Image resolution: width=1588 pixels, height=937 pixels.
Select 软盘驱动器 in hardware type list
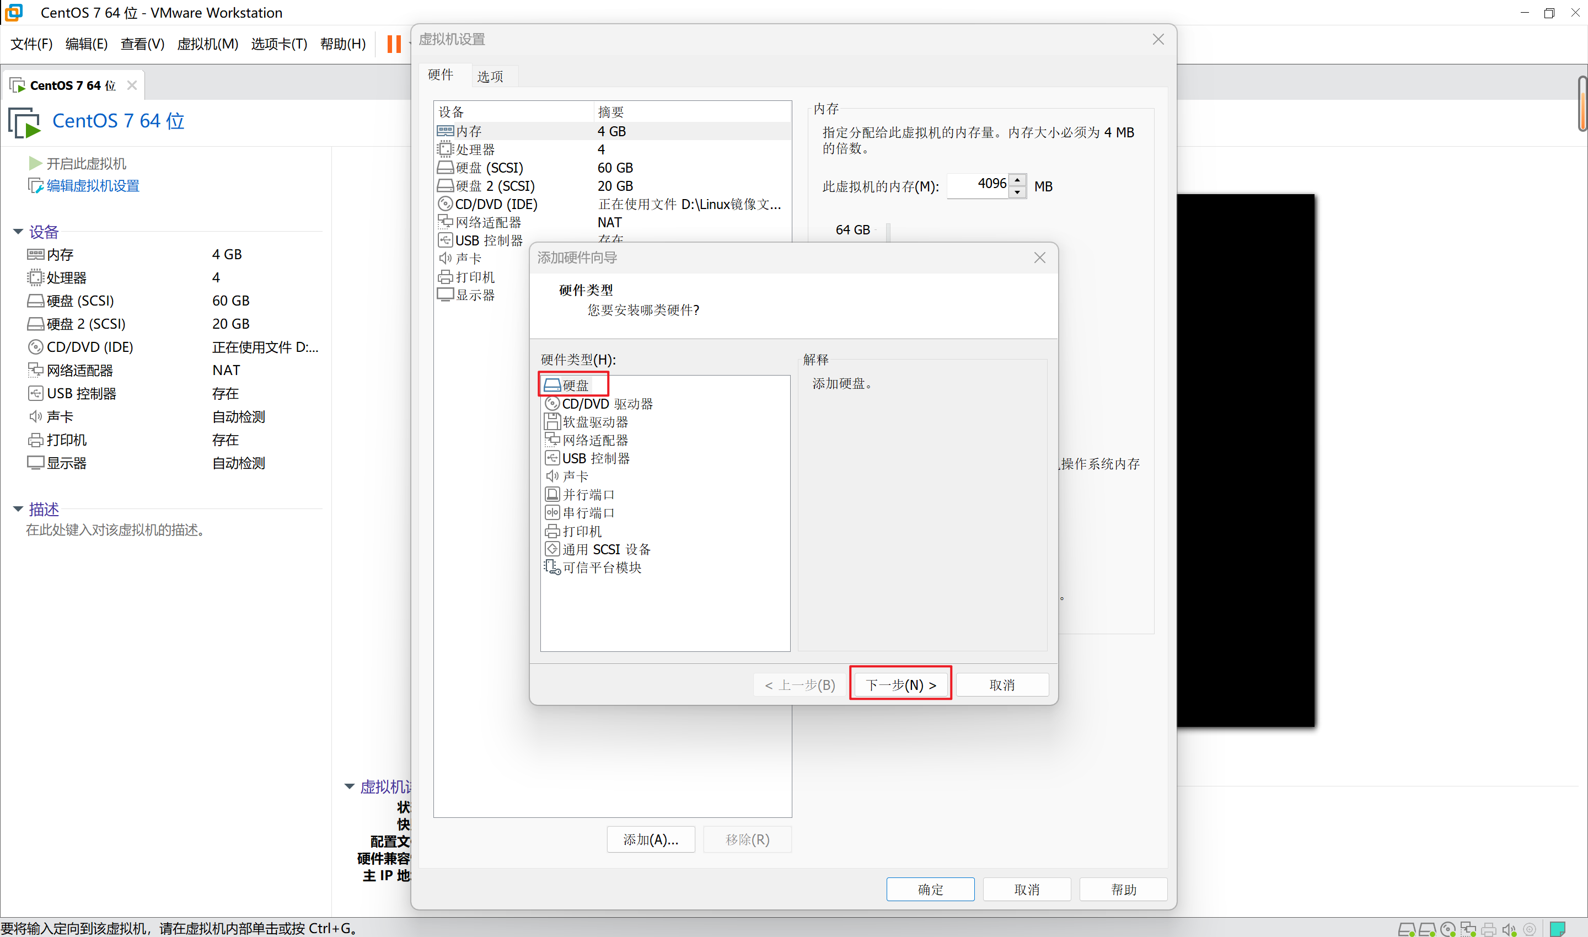[594, 422]
